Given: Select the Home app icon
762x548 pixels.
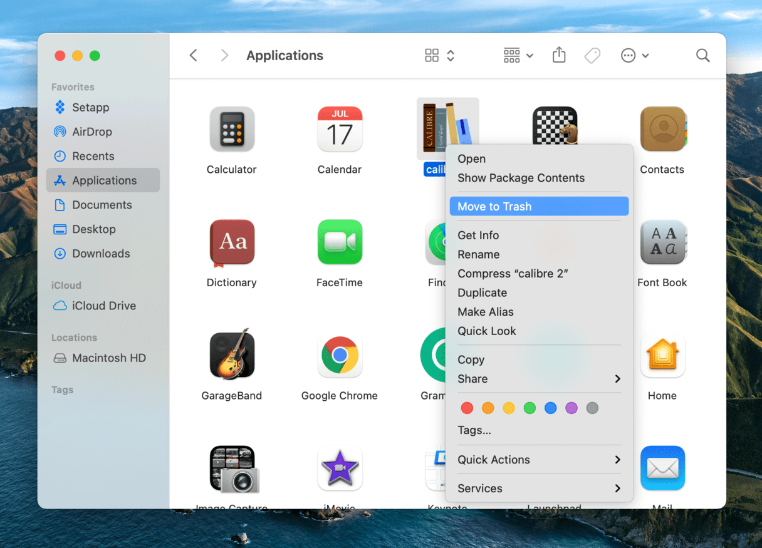Looking at the screenshot, I should tap(663, 356).
